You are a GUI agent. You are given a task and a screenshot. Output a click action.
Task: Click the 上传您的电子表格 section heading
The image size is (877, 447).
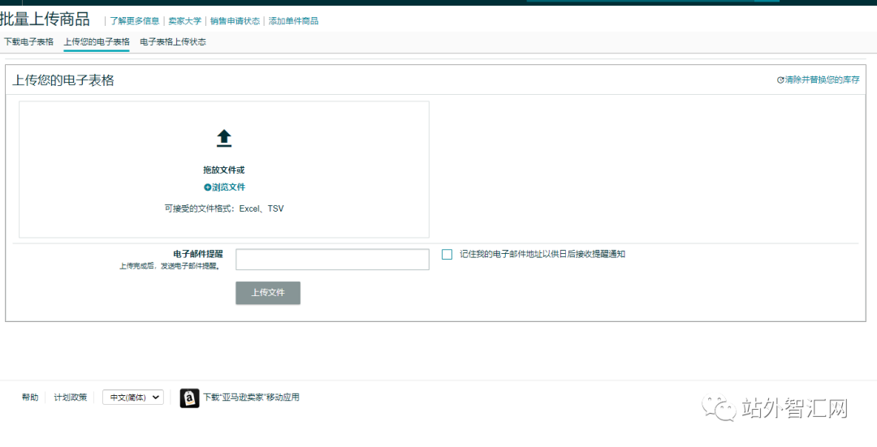[x=63, y=80]
